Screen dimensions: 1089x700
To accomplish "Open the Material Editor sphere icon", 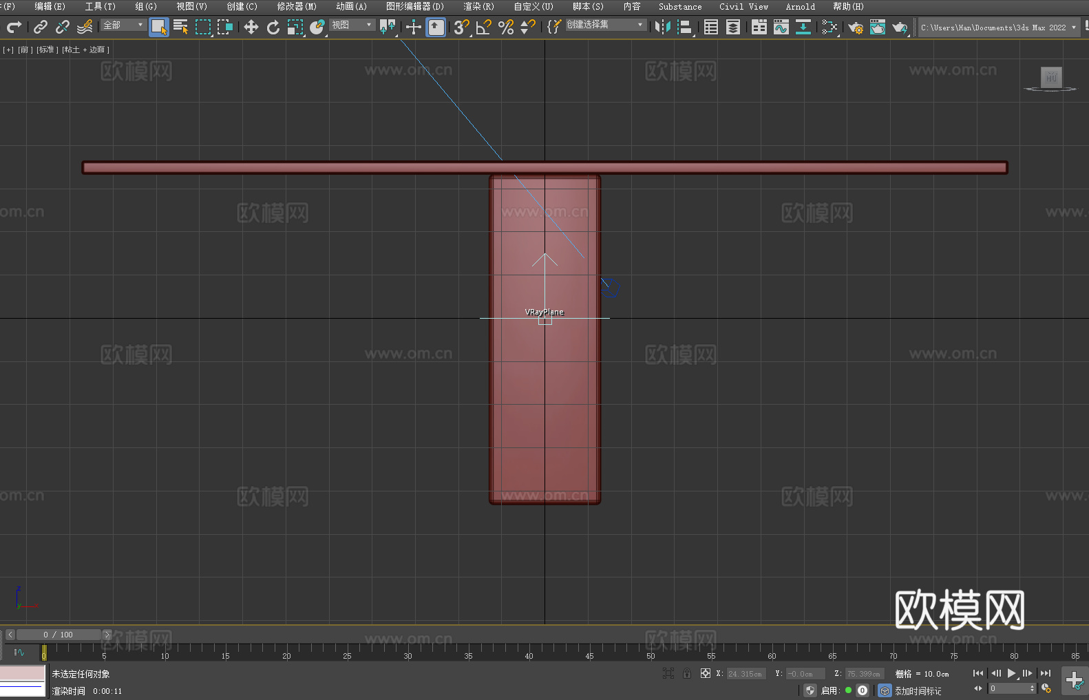I will (829, 27).
